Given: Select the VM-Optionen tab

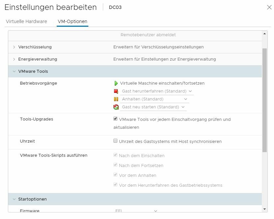Looking at the screenshot, I should 73,21.
